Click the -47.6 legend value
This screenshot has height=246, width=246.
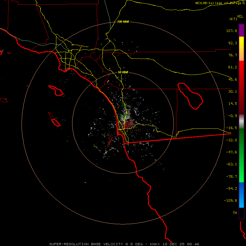coord(232,152)
